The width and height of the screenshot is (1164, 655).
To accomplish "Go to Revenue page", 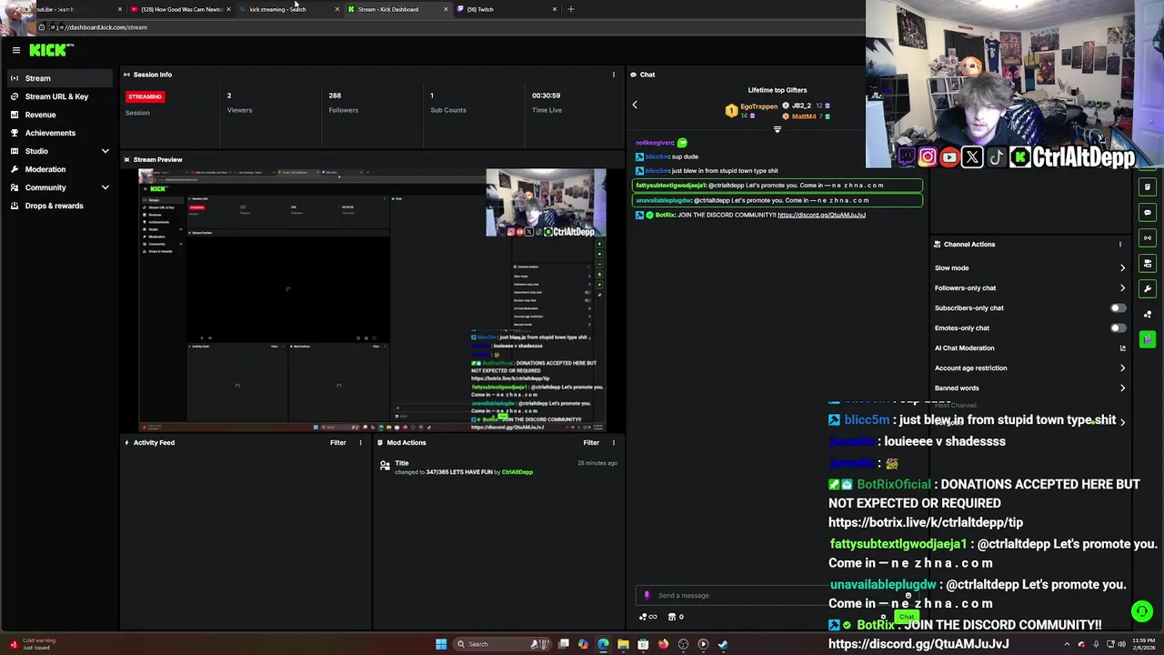I will (x=59, y=115).
